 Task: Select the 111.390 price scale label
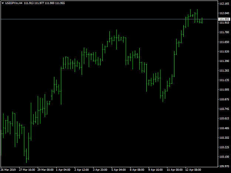(224, 61)
